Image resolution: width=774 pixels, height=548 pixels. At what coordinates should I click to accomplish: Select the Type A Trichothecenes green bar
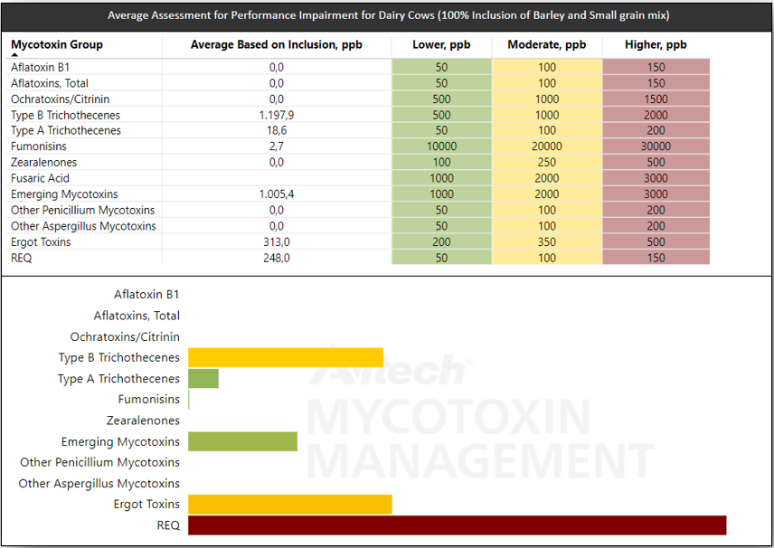pos(203,379)
